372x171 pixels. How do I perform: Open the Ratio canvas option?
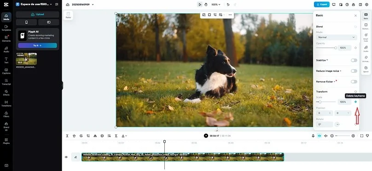pyautogui.click(x=68, y=15)
